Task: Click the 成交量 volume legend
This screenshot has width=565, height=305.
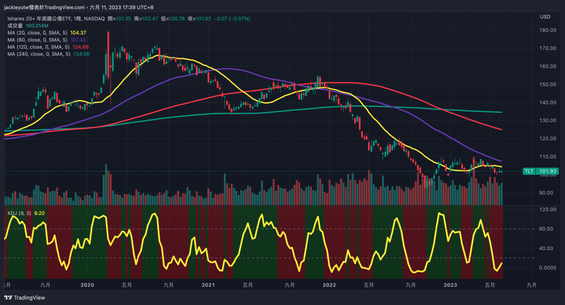Action: coord(15,26)
